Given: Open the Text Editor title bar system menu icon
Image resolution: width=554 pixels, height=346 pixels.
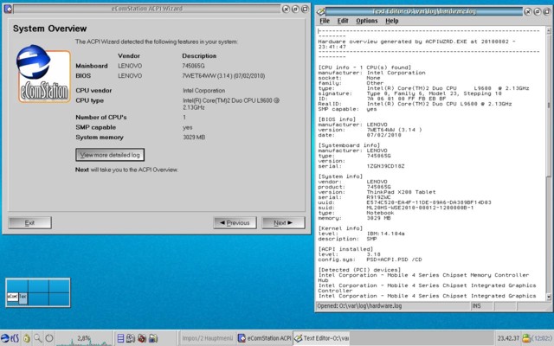Looking at the screenshot, I should click(320, 11).
